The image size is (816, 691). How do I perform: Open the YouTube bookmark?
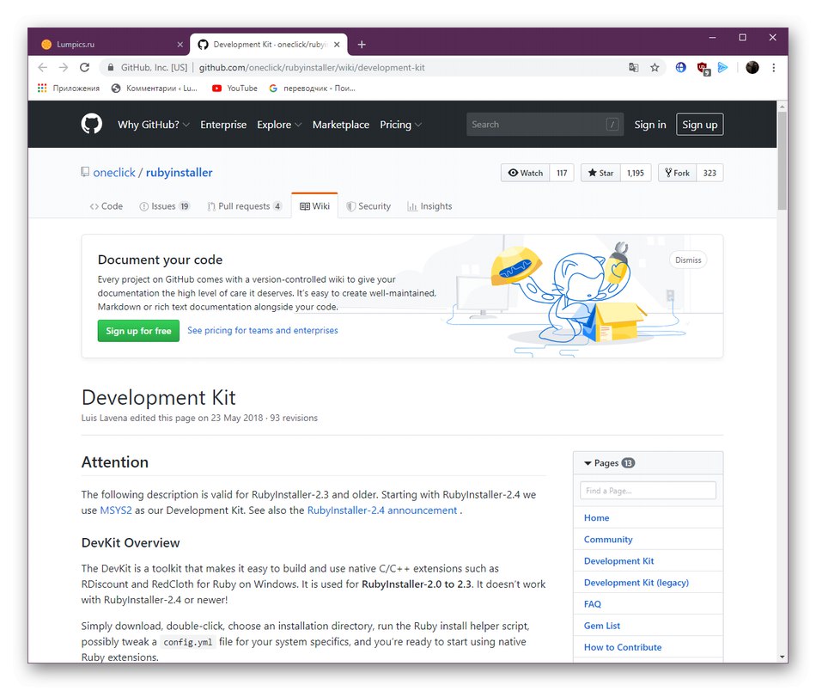pyautogui.click(x=234, y=88)
